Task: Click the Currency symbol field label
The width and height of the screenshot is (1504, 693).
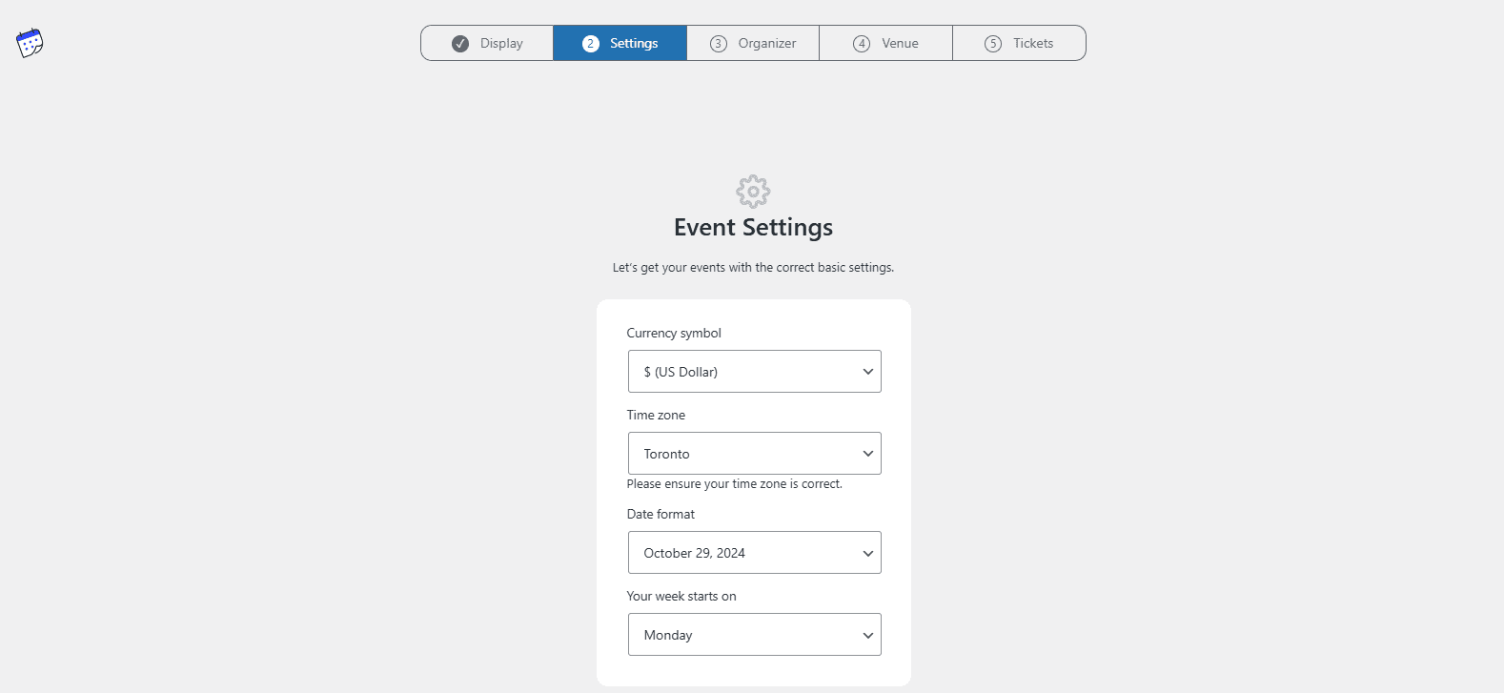Action: tap(674, 333)
